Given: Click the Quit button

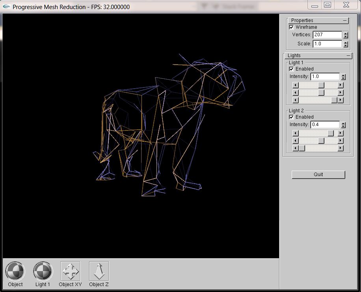Looking at the screenshot, I should click(318, 175).
